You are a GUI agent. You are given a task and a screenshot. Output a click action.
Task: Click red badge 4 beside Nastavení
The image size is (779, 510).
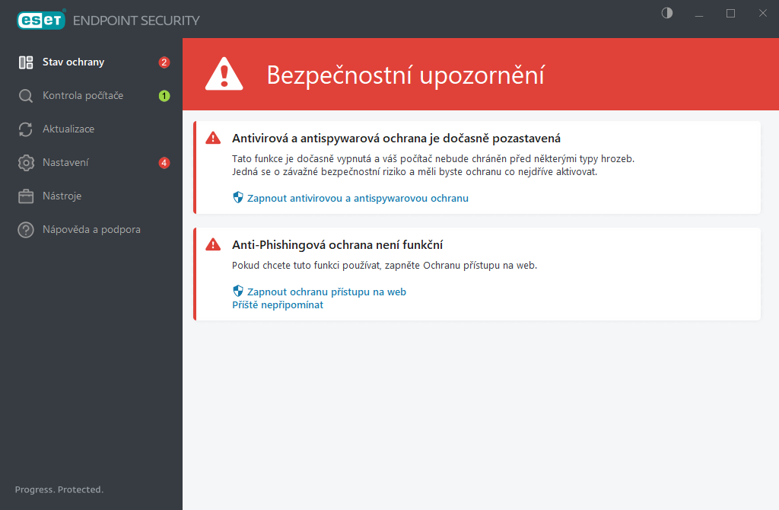click(x=164, y=163)
